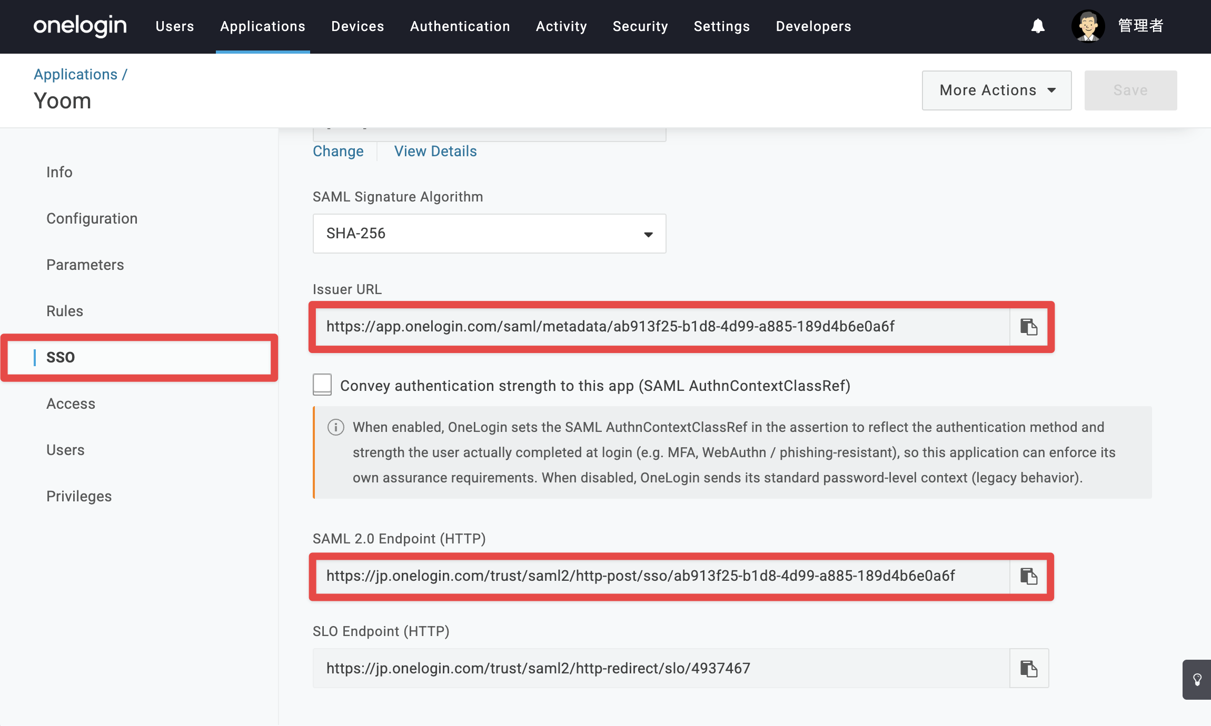The image size is (1211, 726).
Task: Open the 管理者 account menu
Action: click(1140, 26)
